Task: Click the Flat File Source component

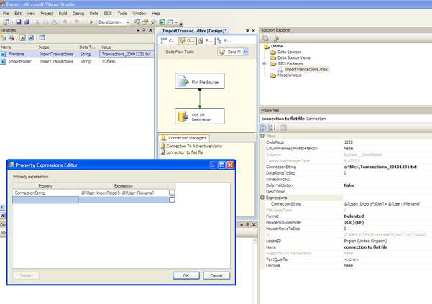Action: (x=200, y=81)
